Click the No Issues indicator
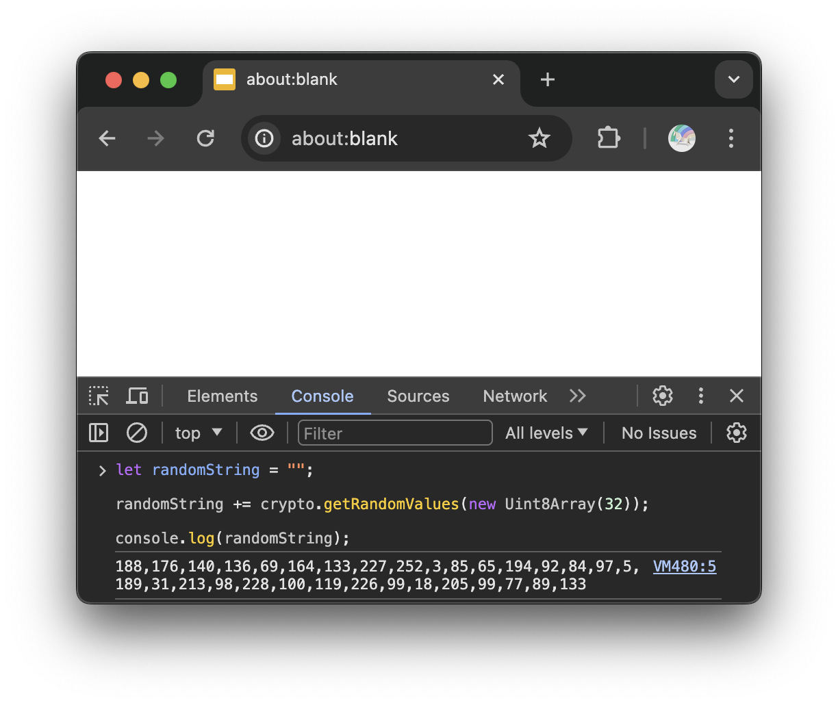 [x=659, y=433]
